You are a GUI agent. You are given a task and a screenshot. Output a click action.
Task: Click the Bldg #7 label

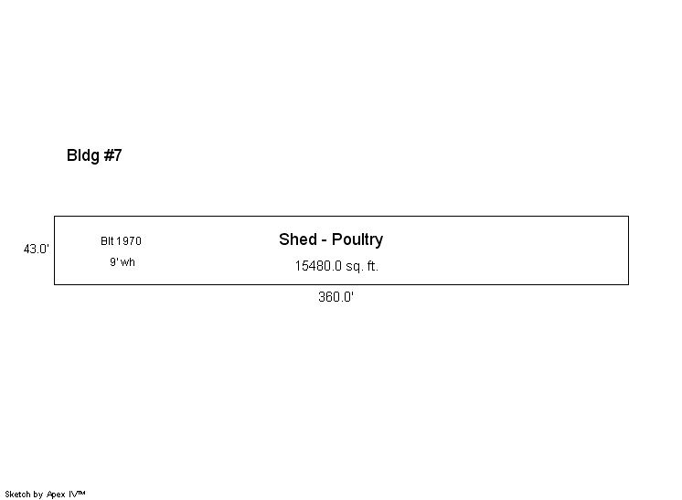coord(94,155)
